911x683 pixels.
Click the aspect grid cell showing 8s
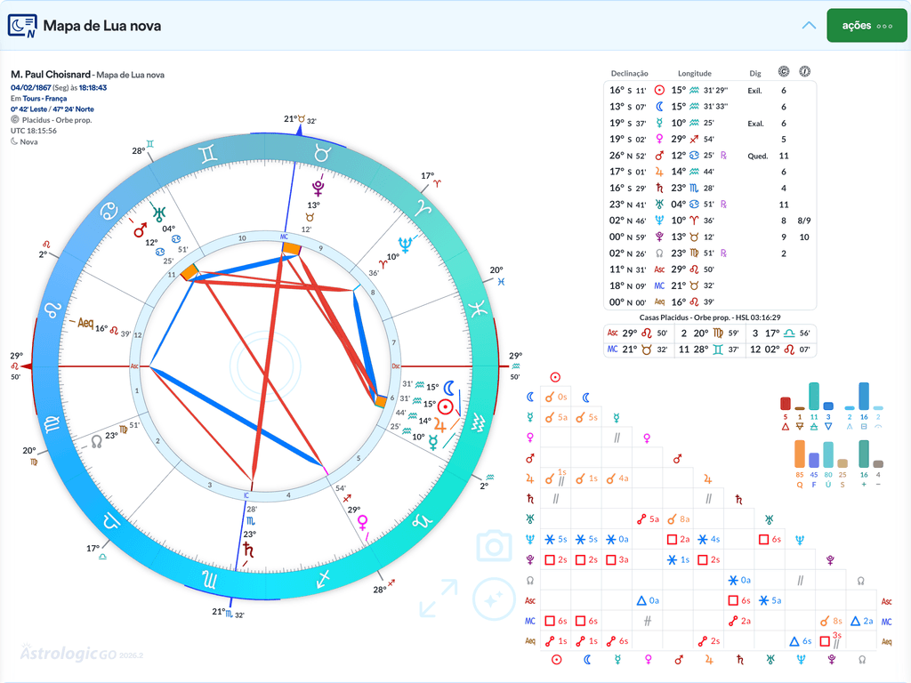coord(831,621)
